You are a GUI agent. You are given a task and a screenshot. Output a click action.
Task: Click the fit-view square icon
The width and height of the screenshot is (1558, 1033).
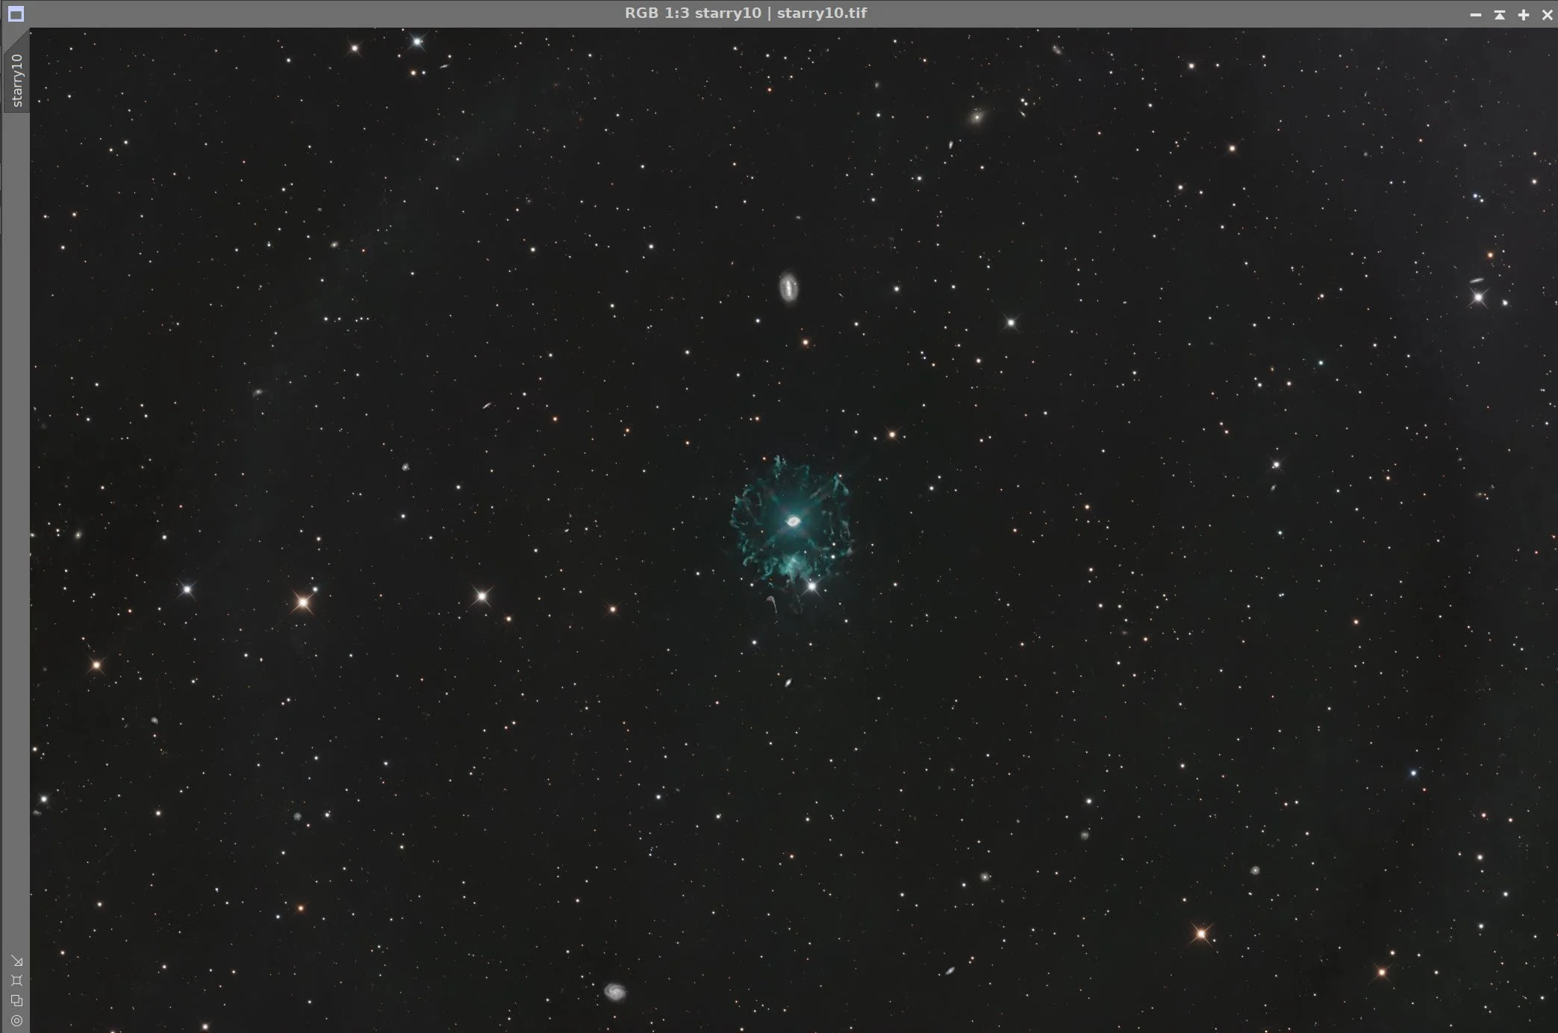[x=16, y=980]
